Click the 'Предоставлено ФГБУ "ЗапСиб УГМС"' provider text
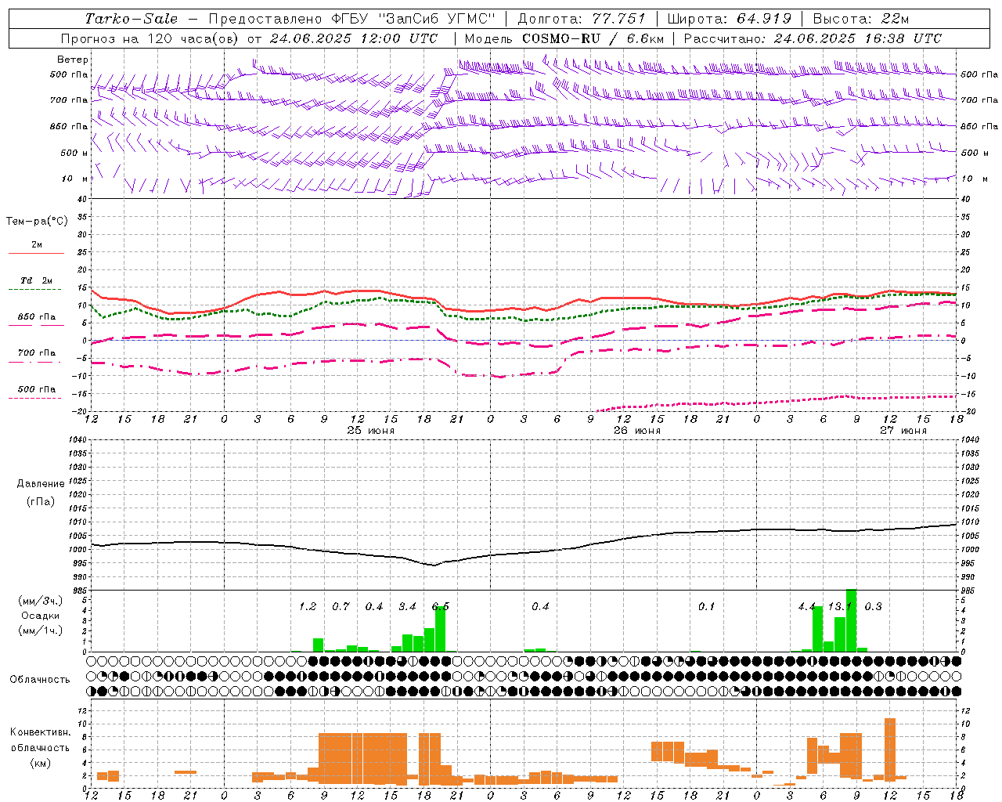1002x802 pixels. point(352,19)
